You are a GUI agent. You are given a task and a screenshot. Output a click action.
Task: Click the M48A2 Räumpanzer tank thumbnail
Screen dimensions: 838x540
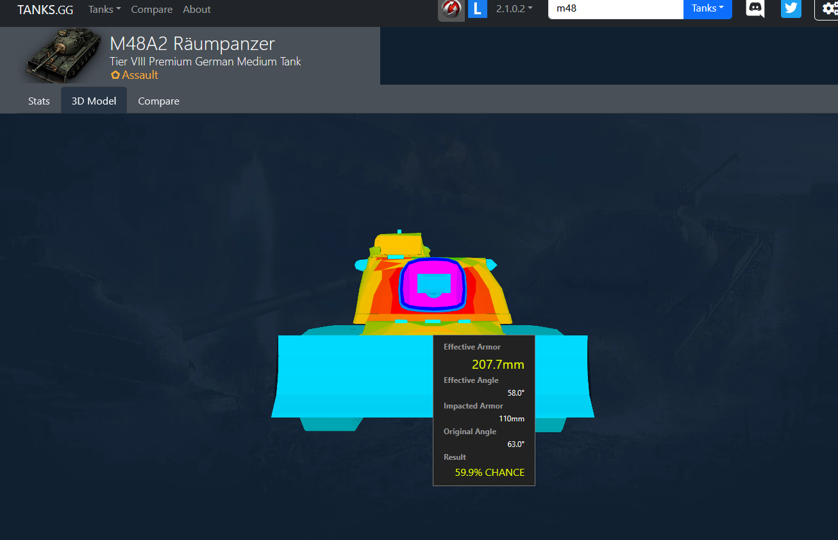click(x=64, y=55)
